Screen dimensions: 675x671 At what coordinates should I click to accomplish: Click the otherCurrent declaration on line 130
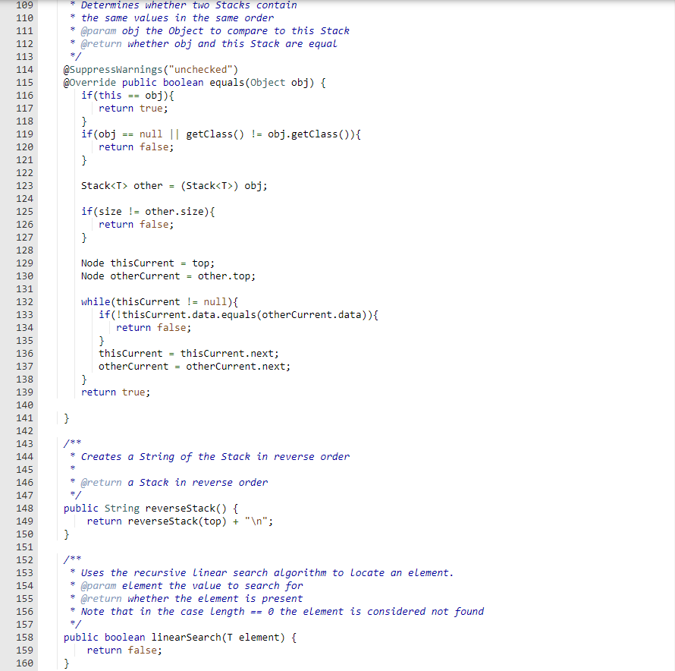coord(145,276)
